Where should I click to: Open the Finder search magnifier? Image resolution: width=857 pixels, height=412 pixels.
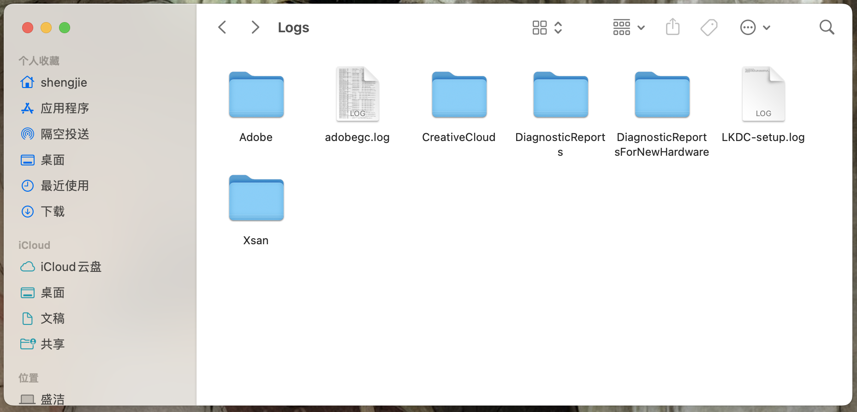pos(827,28)
